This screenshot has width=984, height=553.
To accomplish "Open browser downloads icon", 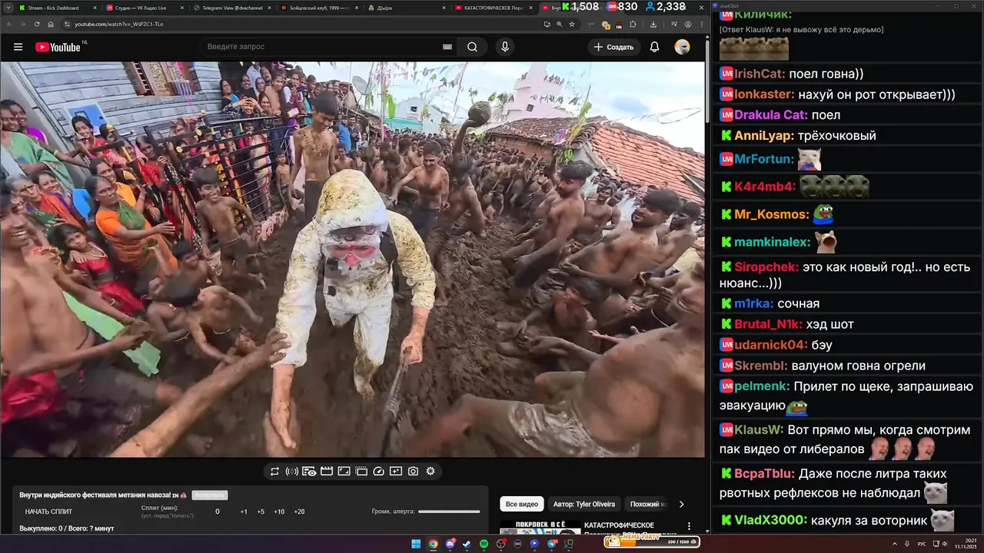I will tap(653, 24).
